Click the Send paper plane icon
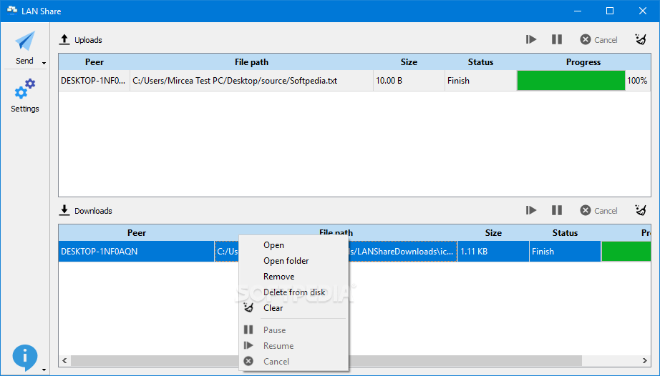Screen dimensions: 660x376 pyautogui.click(x=25, y=41)
